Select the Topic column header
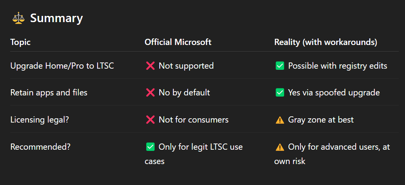This screenshot has width=405, height=185. pyautogui.click(x=20, y=42)
